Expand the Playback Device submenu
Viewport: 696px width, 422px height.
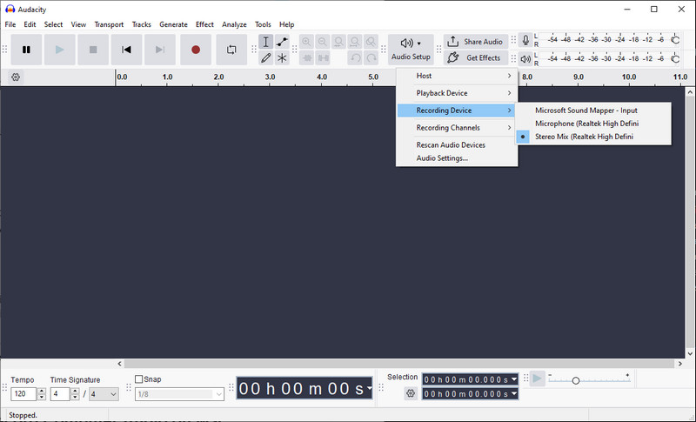point(457,93)
